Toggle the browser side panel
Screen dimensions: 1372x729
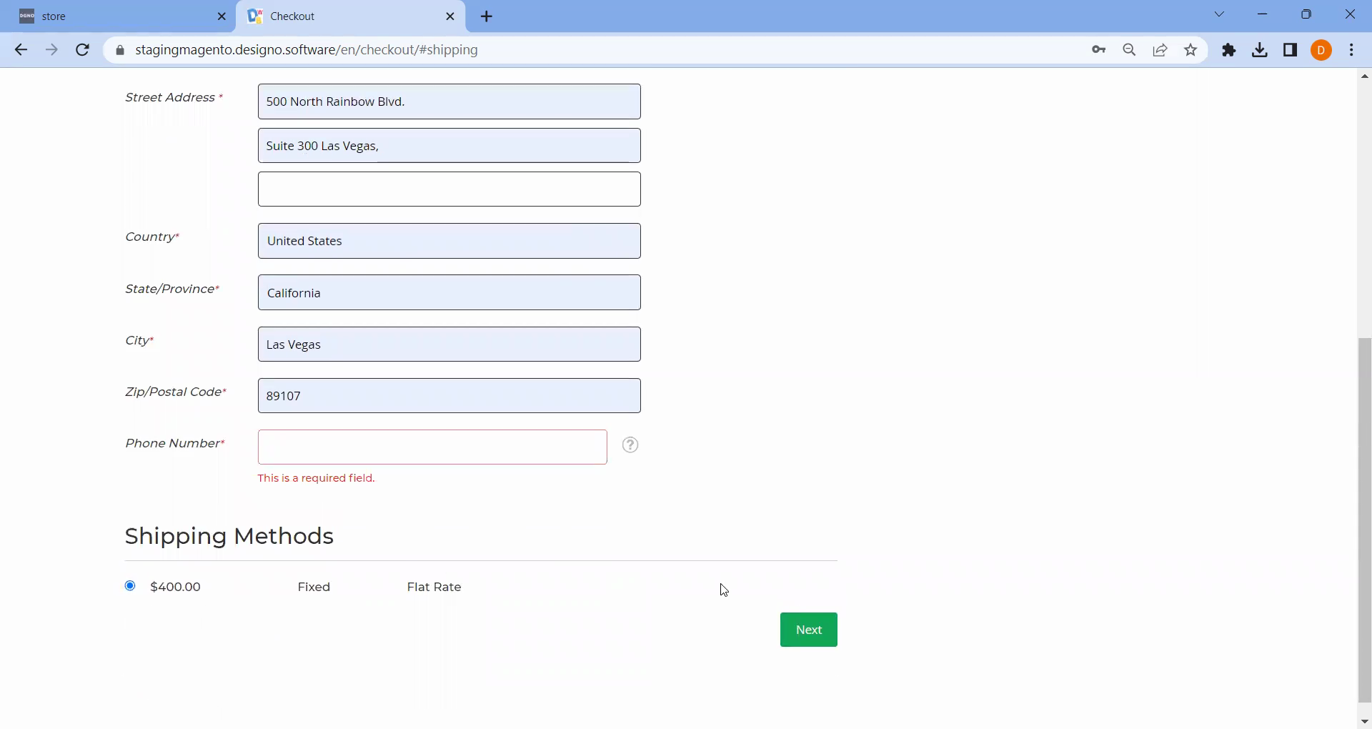[1291, 50]
